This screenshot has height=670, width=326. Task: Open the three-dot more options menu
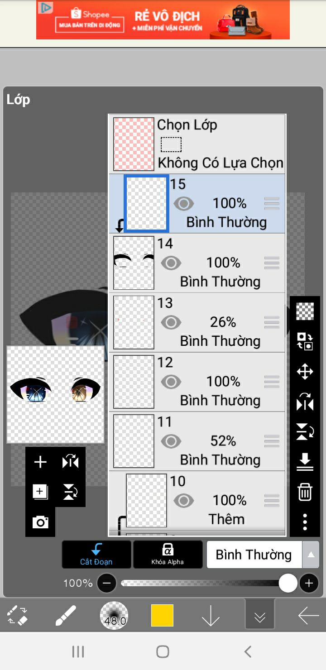click(305, 522)
